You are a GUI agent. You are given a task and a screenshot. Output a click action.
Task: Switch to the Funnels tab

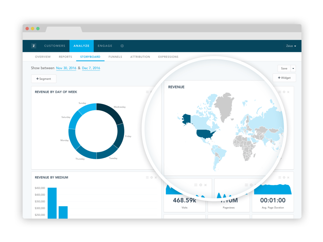click(x=115, y=57)
